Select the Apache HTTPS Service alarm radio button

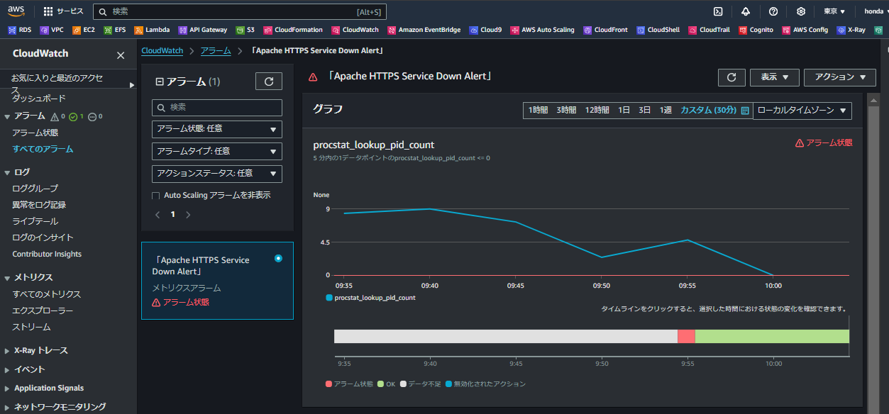[x=278, y=258]
